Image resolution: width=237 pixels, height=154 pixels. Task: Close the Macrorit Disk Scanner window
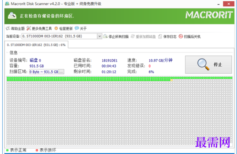tap(229, 4)
